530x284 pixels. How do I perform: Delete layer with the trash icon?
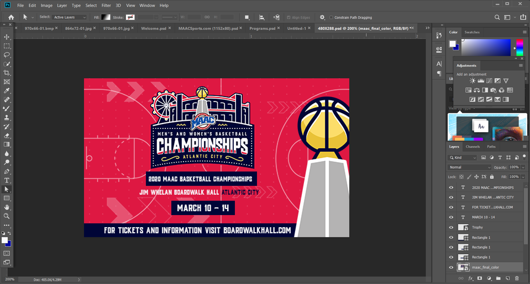click(517, 278)
